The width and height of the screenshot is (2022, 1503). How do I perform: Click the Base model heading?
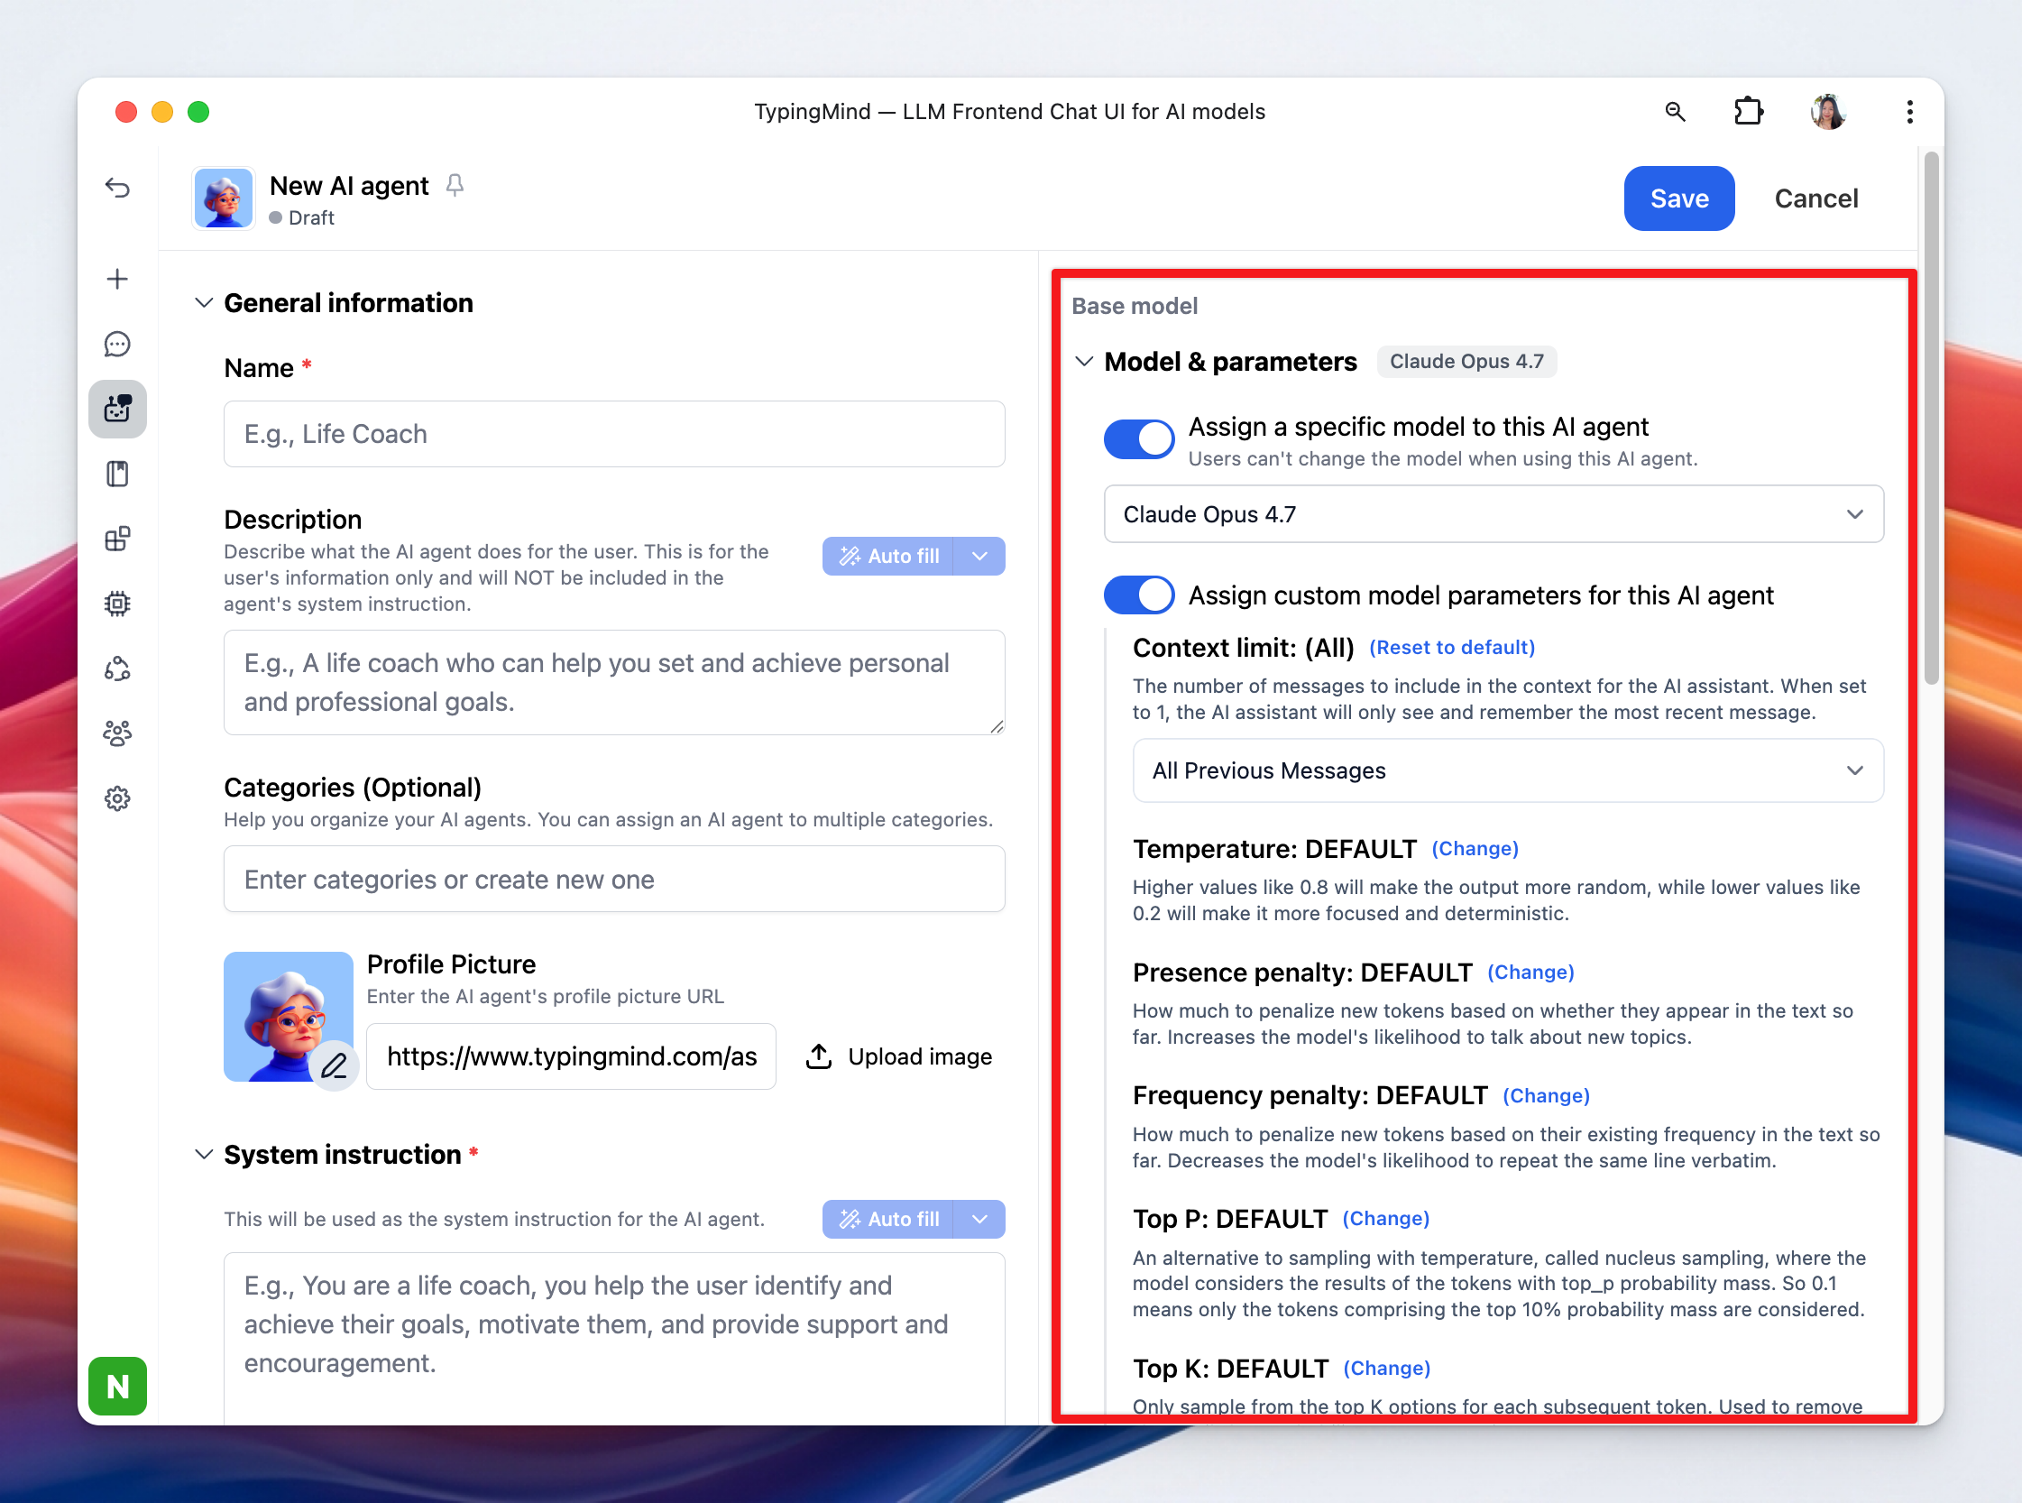coord(1135,306)
